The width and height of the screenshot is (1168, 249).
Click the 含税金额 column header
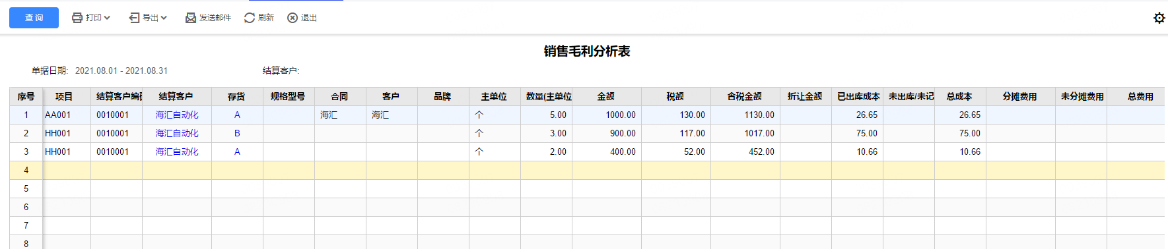pos(745,96)
